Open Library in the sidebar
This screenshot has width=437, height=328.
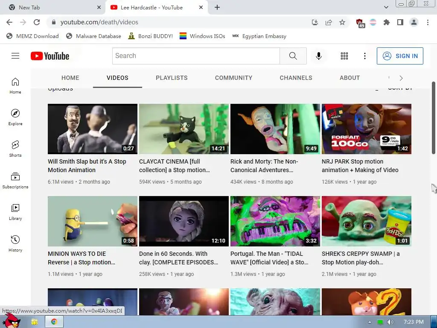pos(15,212)
